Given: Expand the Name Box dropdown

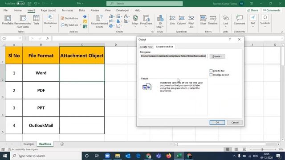Looking at the screenshot, I should point(20,38).
